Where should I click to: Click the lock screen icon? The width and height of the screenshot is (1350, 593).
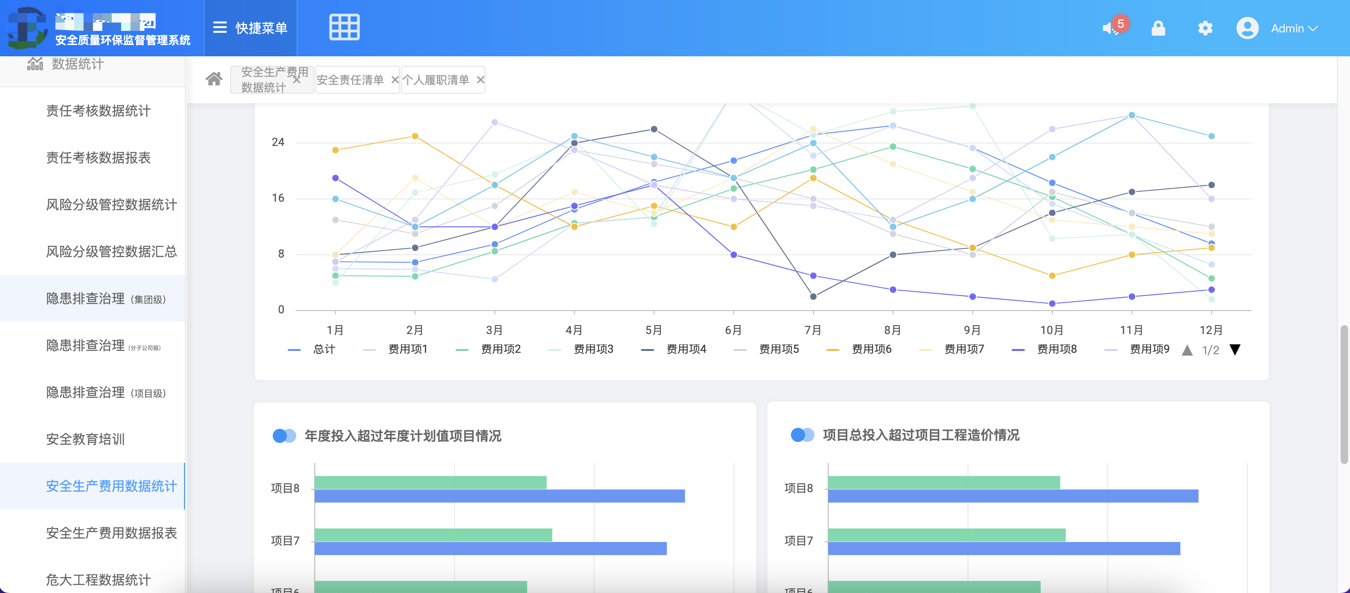pos(1158,28)
